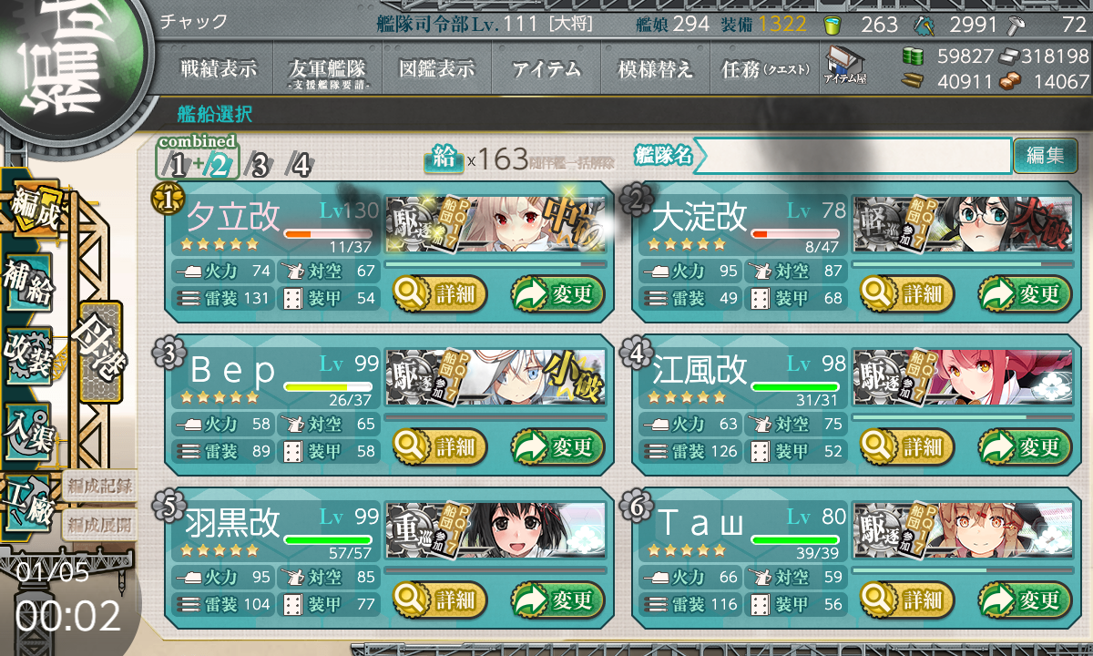This screenshot has width=1093, height=656.
Task: Open the 戦績表示 records menu
Action: [x=218, y=68]
